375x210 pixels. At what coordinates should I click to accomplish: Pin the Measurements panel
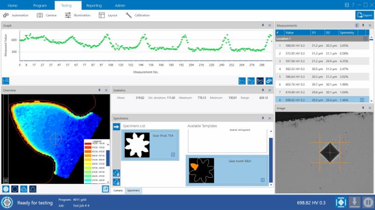363,25
